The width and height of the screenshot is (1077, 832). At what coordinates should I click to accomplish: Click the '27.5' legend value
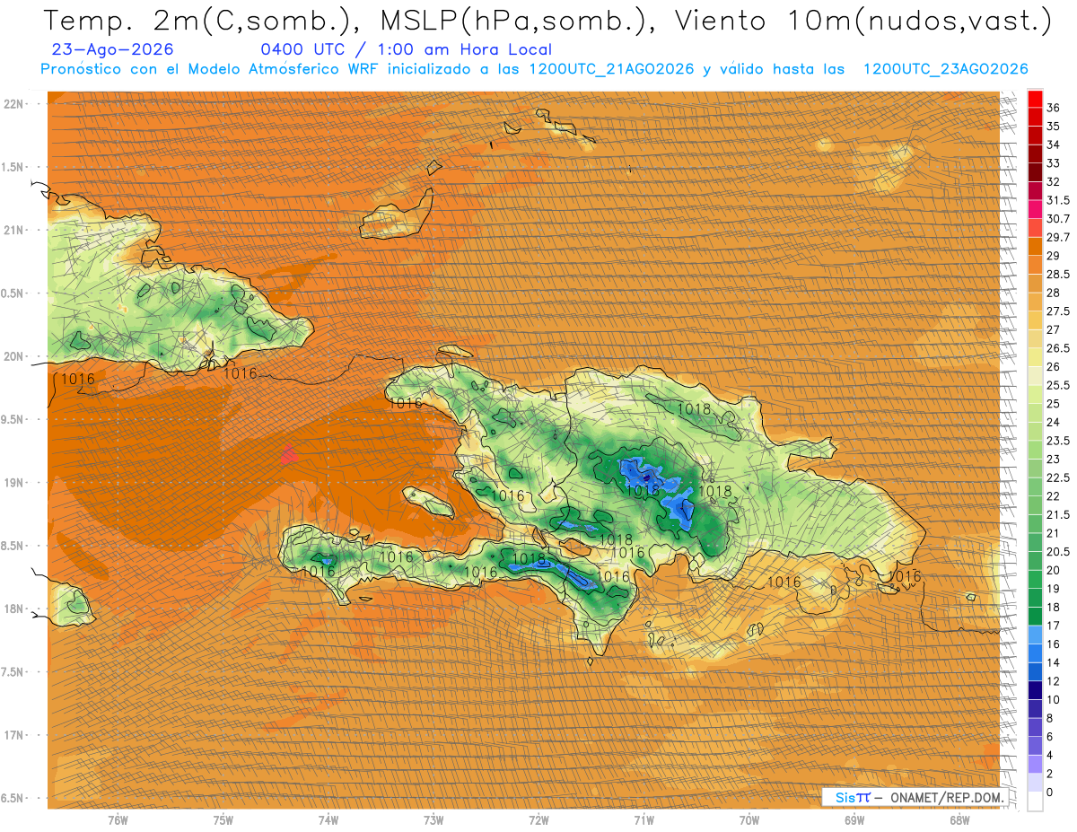(1058, 311)
